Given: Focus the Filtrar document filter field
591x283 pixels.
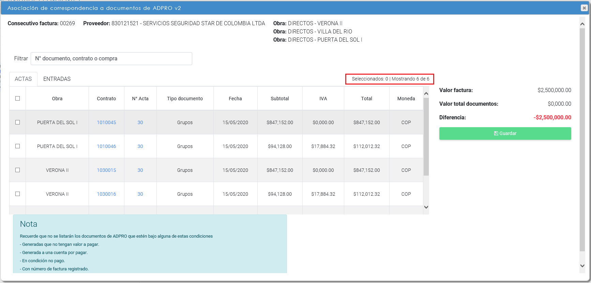Looking at the screenshot, I should point(111,59).
